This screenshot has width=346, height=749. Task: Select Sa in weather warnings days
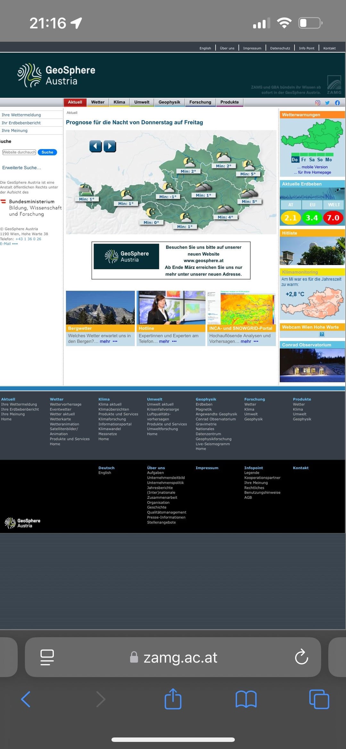pyautogui.click(x=312, y=160)
